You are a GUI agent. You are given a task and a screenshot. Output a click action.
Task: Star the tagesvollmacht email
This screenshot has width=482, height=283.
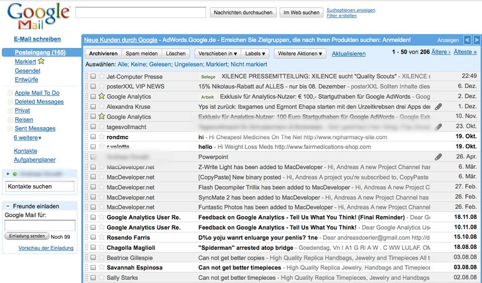click(x=102, y=127)
